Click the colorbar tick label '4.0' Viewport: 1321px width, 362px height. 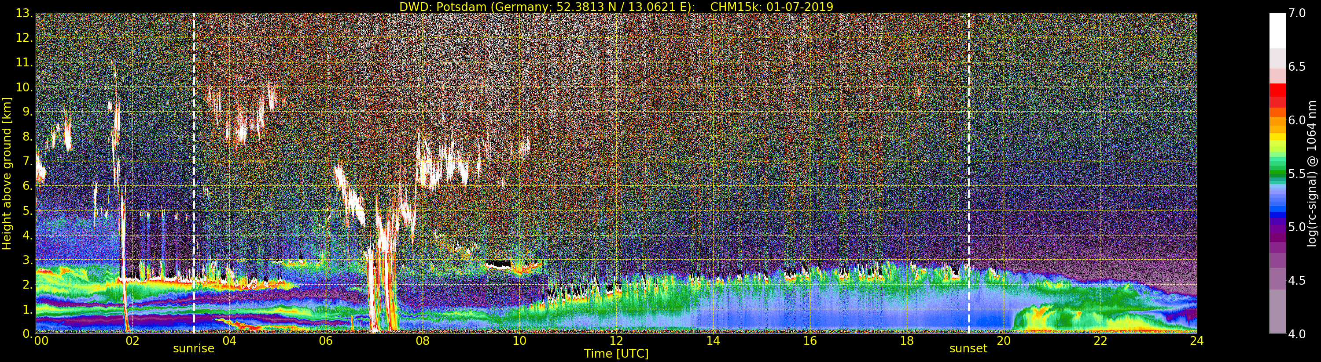coord(1297,334)
